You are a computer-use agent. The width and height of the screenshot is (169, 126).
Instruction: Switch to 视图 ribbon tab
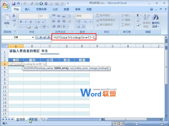(x=89, y=9)
